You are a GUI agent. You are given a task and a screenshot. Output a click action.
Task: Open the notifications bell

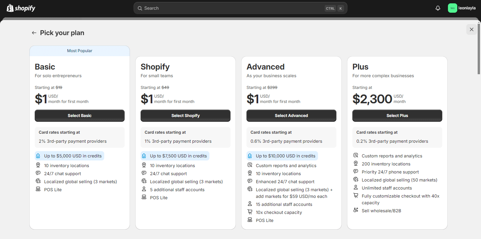click(x=438, y=8)
